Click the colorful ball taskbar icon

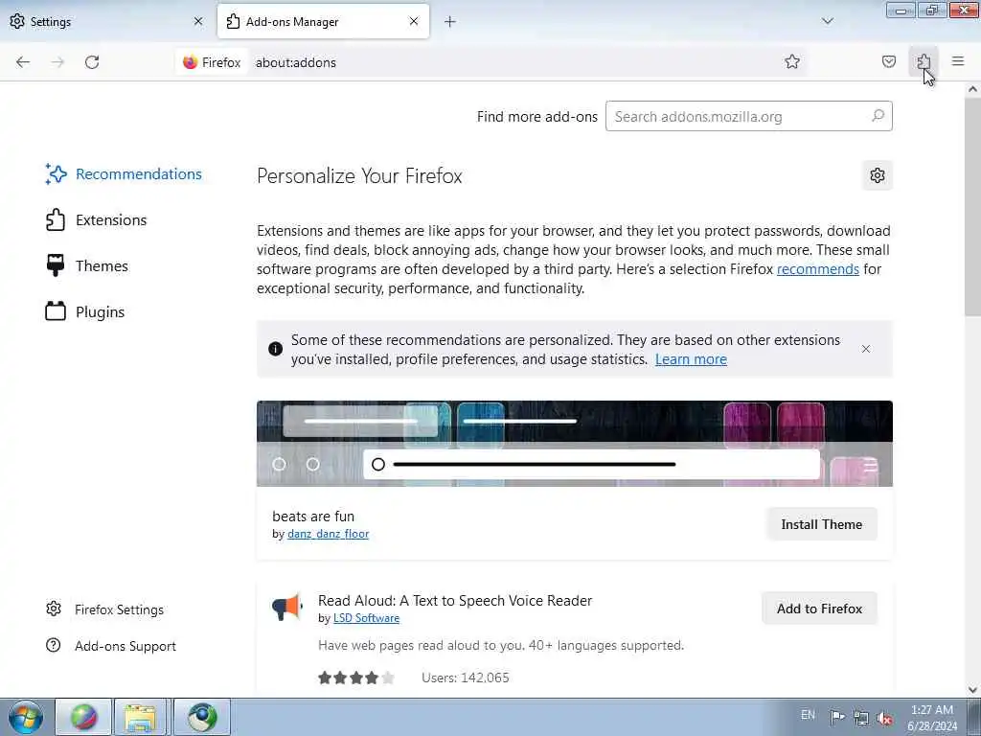tap(83, 717)
